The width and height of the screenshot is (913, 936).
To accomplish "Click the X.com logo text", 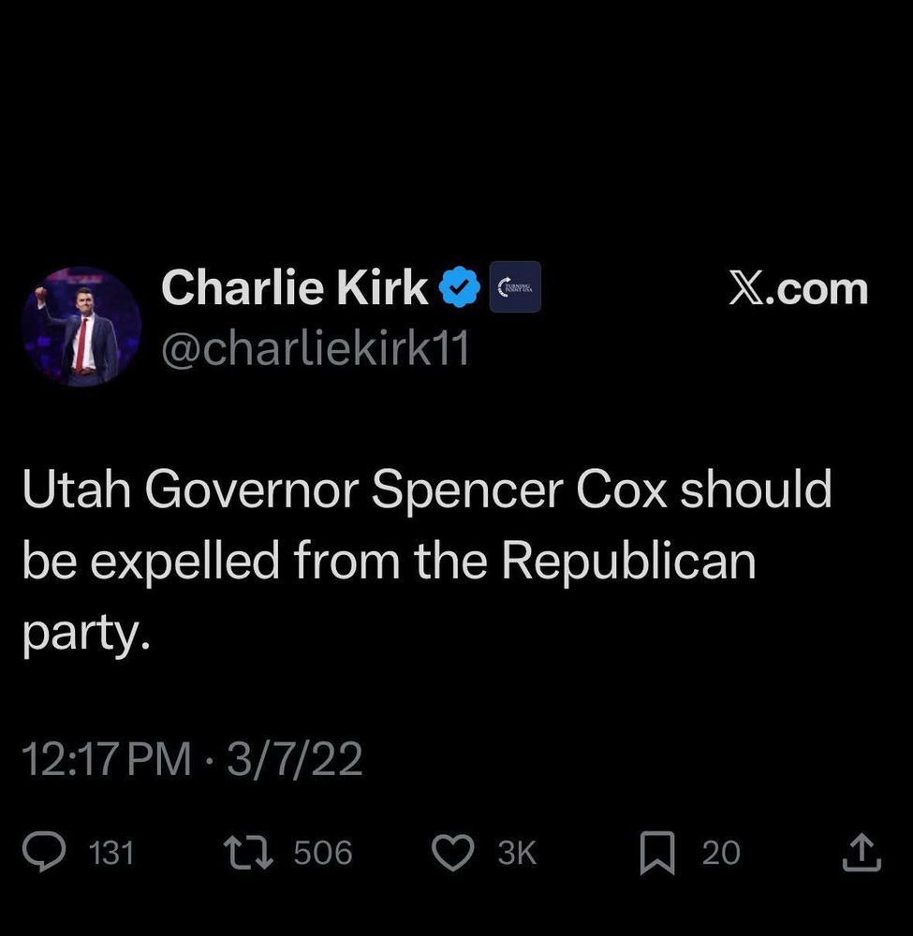I will click(x=797, y=288).
